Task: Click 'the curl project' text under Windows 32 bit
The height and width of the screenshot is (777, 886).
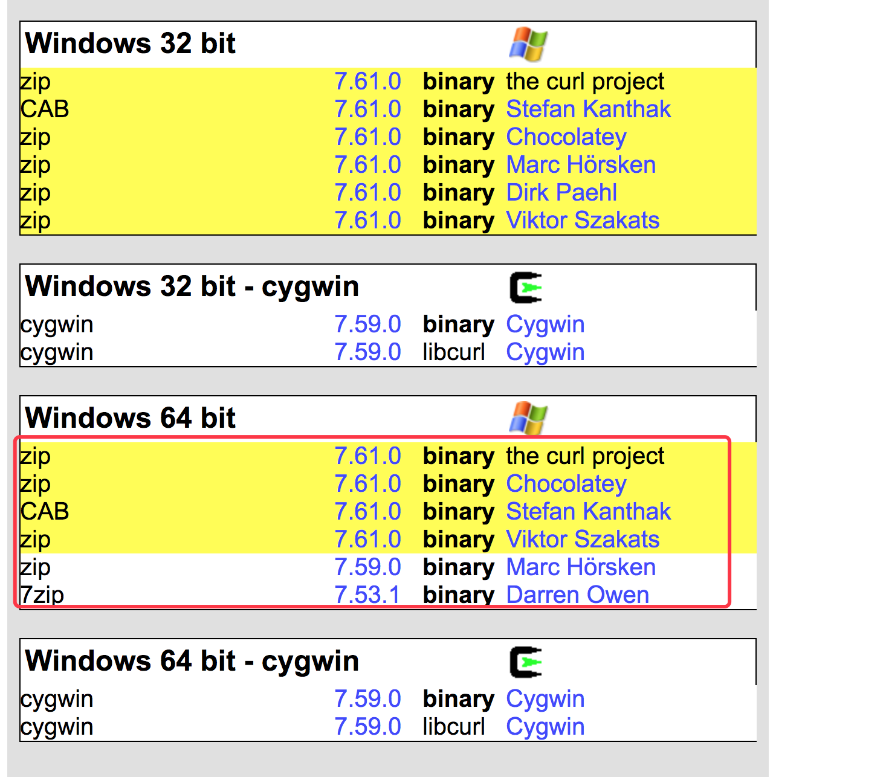Action: click(x=585, y=82)
